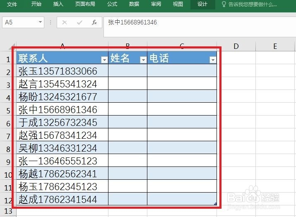This screenshot has width=296, height=217.
Task: Select the 数据 ribbon tab
Action: [134, 4]
